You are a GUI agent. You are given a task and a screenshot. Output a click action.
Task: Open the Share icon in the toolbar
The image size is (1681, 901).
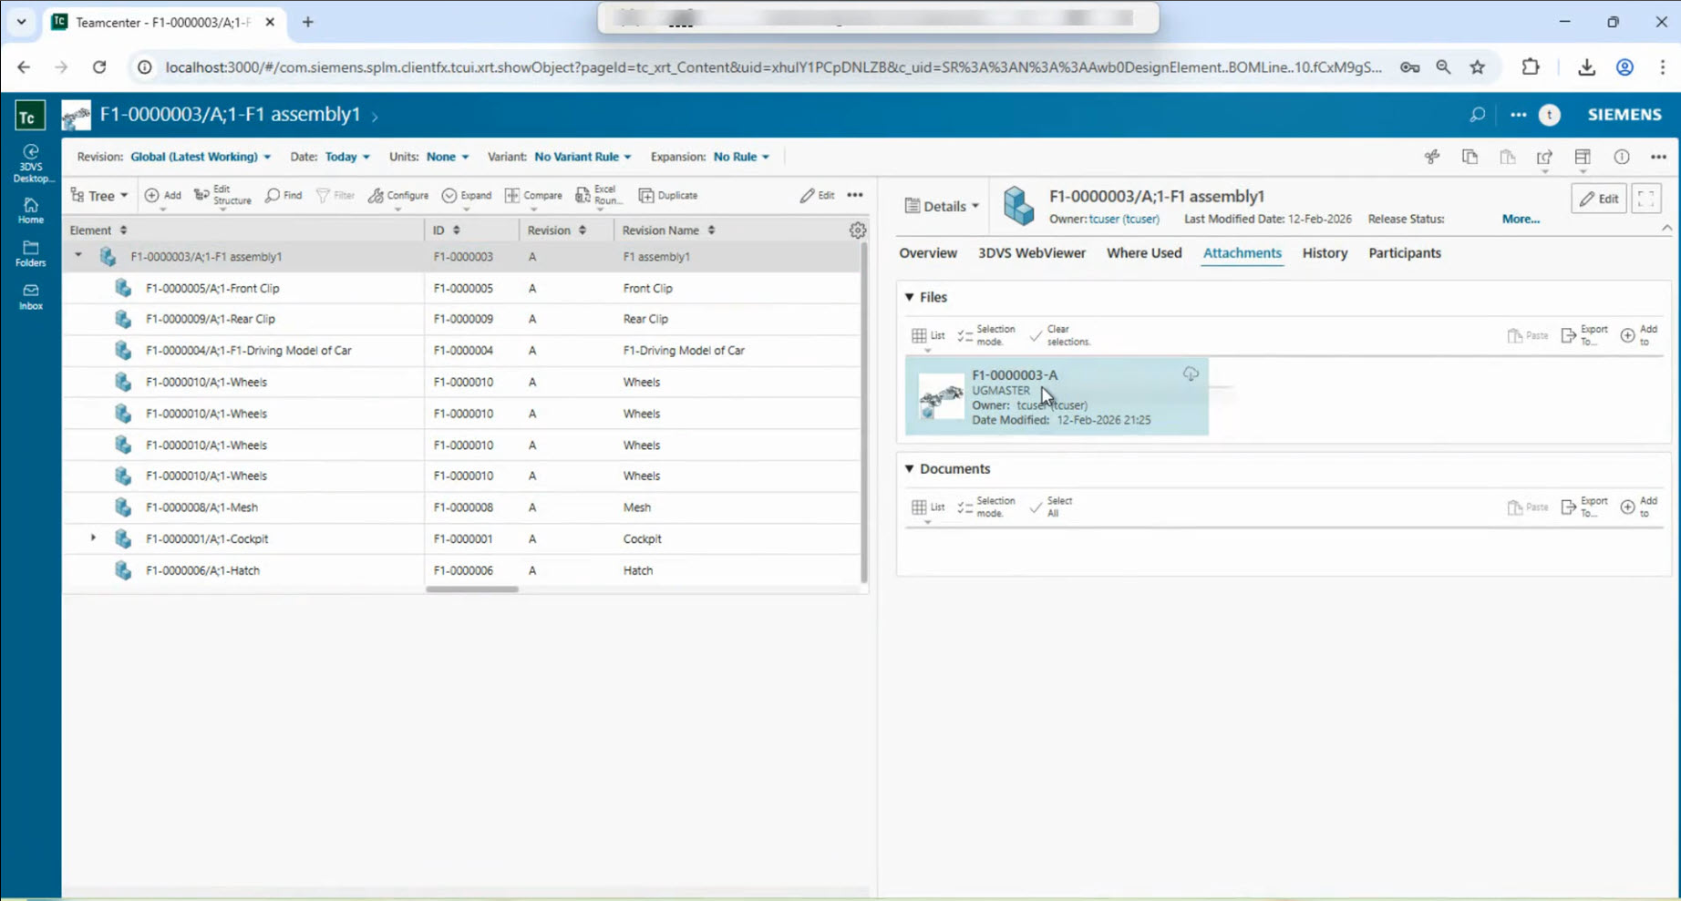(x=1545, y=157)
